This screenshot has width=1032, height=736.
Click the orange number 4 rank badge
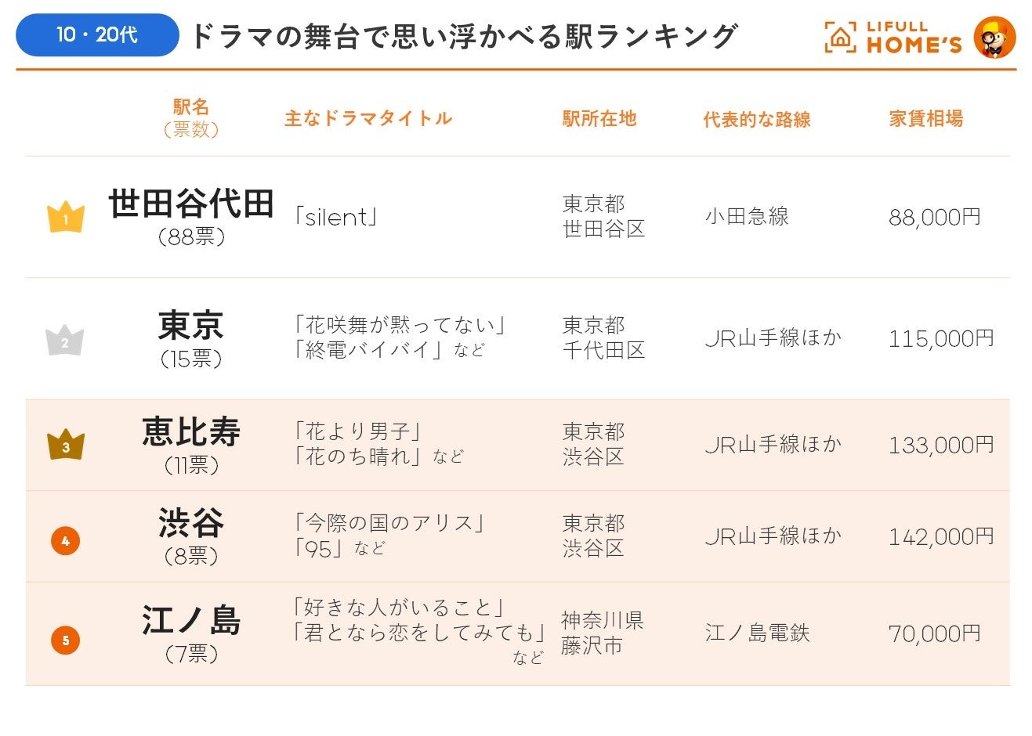point(66,540)
